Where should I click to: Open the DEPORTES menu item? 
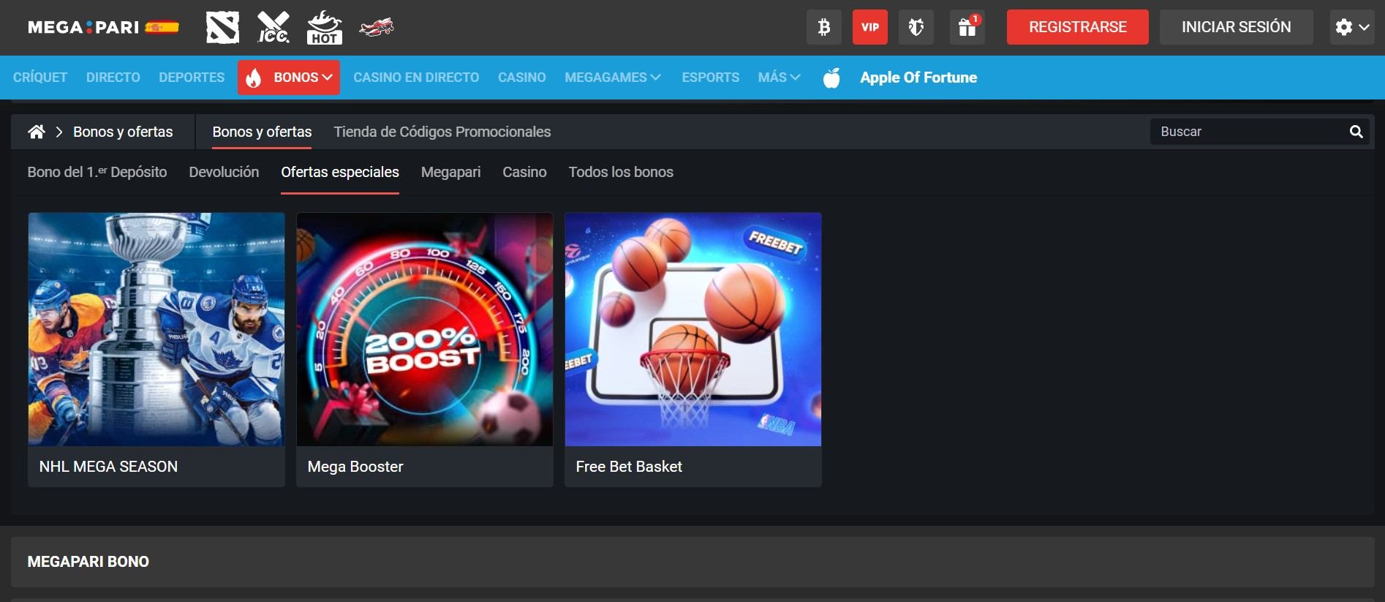[x=192, y=78]
